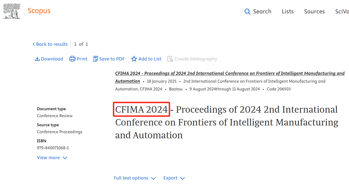Screen dimensions: 349x187
Task: Click the highlighted CFIMA 2024 title text
Action: [142, 109]
